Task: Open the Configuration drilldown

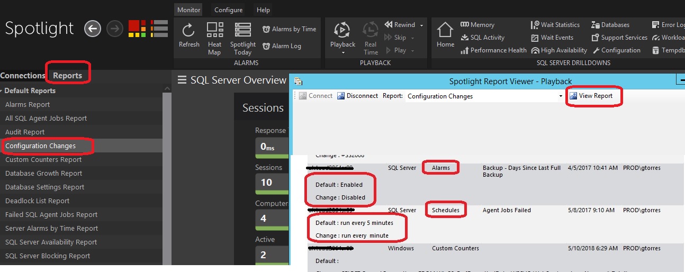Action: [x=616, y=50]
